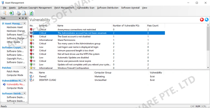The image size is (210, 108).
Task: Click the blue circular search icon
Action: pyautogui.click(x=207, y=20)
